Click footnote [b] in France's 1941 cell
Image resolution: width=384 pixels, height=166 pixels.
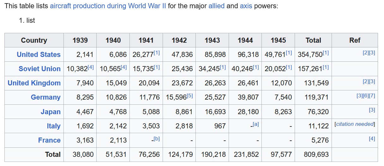pos(156,138)
